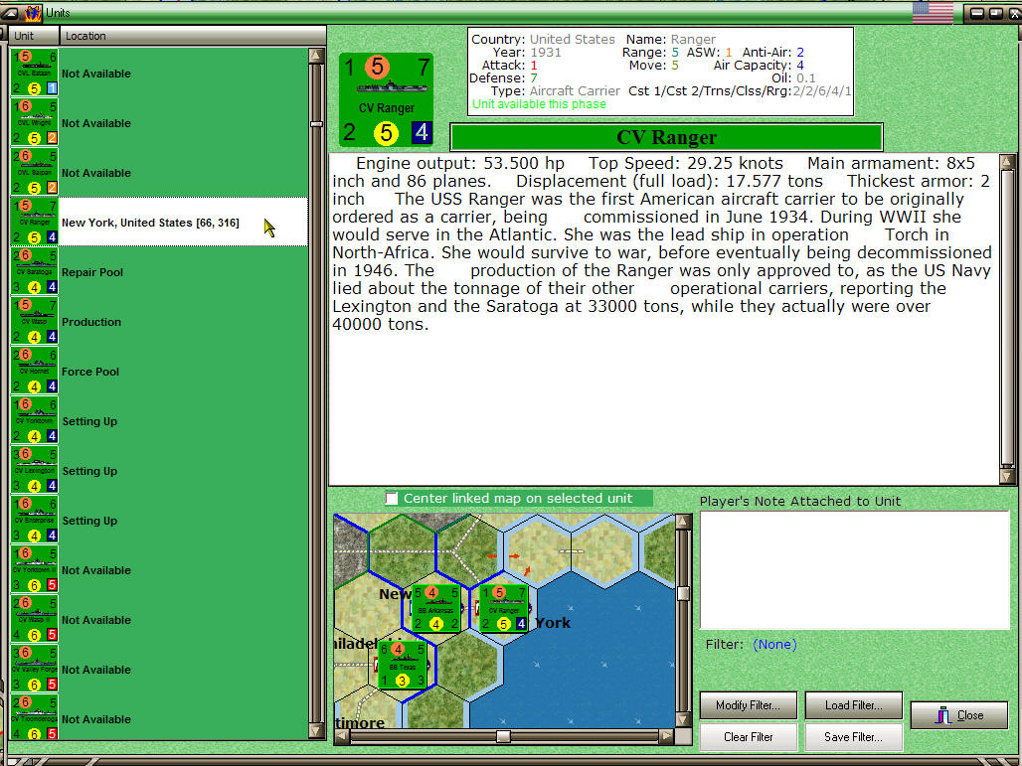Select the CVL Bataan unit counter
Viewport: 1022px width, 766px height.
point(35,73)
